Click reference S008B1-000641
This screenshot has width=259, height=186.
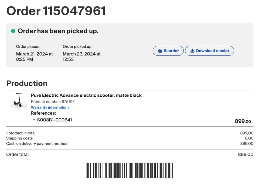pos(54,120)
